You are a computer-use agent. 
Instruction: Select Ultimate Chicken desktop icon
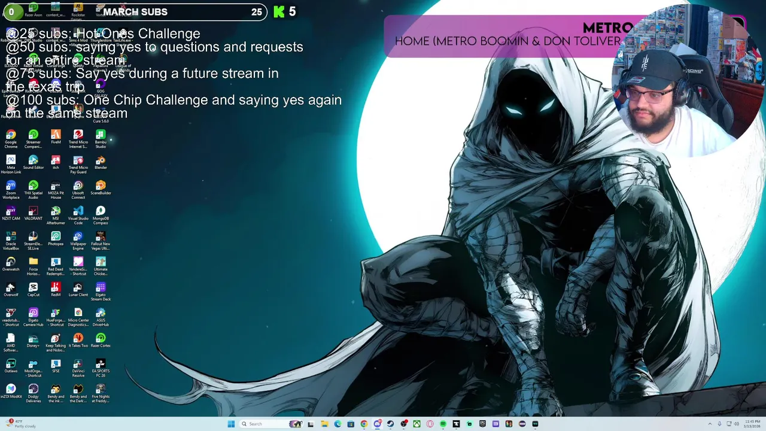pos(101,266)
